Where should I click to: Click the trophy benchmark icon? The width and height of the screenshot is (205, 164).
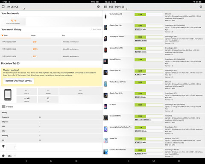pos(3,146)
